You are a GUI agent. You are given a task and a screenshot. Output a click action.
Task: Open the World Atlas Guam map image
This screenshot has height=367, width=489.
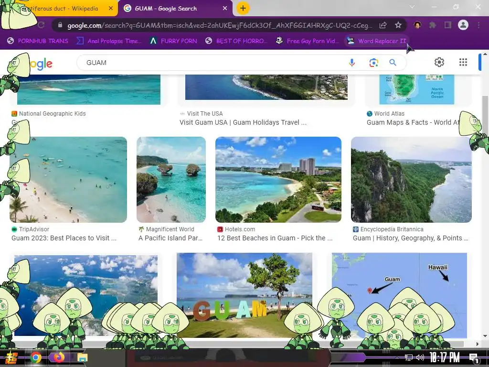coord(416,89)
